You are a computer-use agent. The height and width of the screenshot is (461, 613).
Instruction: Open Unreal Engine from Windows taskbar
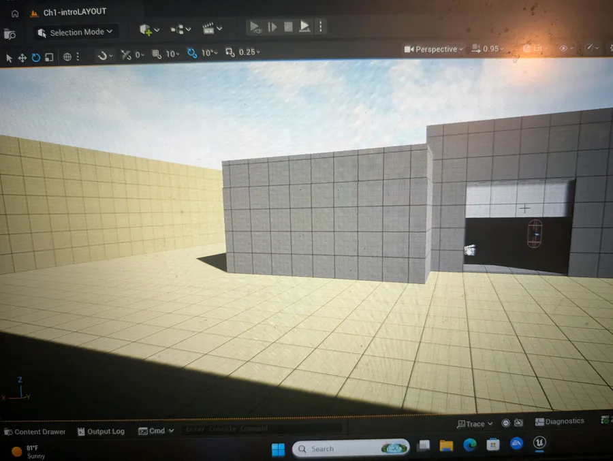coord(539,443)
